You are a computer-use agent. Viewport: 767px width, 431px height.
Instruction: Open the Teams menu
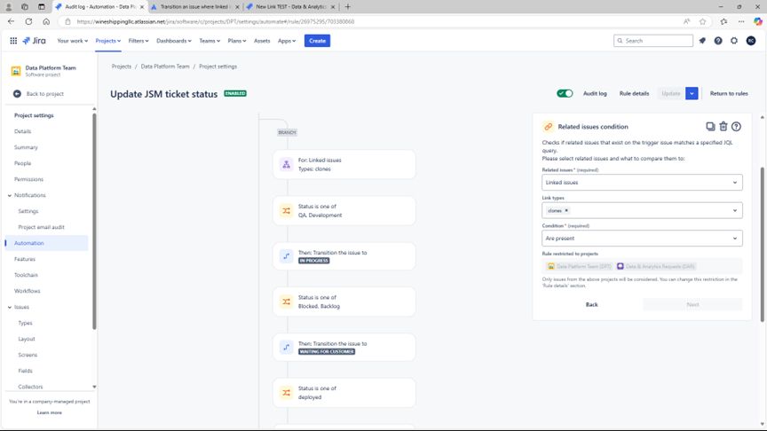coord(210,41)
